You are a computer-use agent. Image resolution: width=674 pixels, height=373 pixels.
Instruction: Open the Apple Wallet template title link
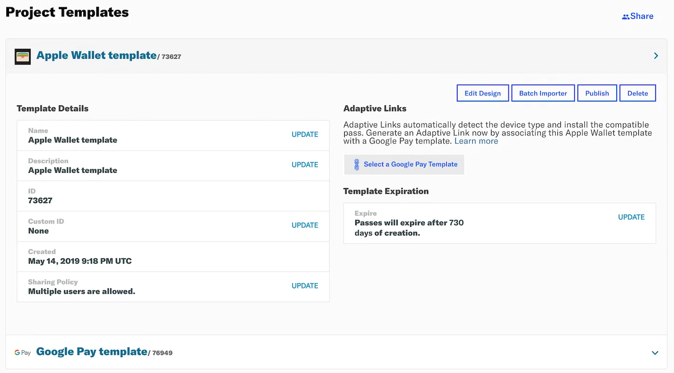95,55
